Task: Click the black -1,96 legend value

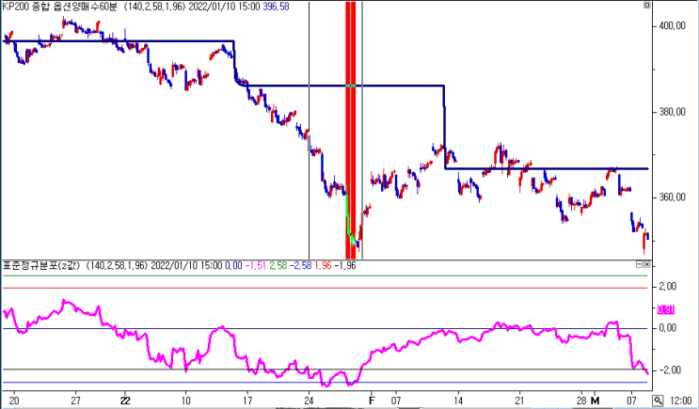Action: 345,265
